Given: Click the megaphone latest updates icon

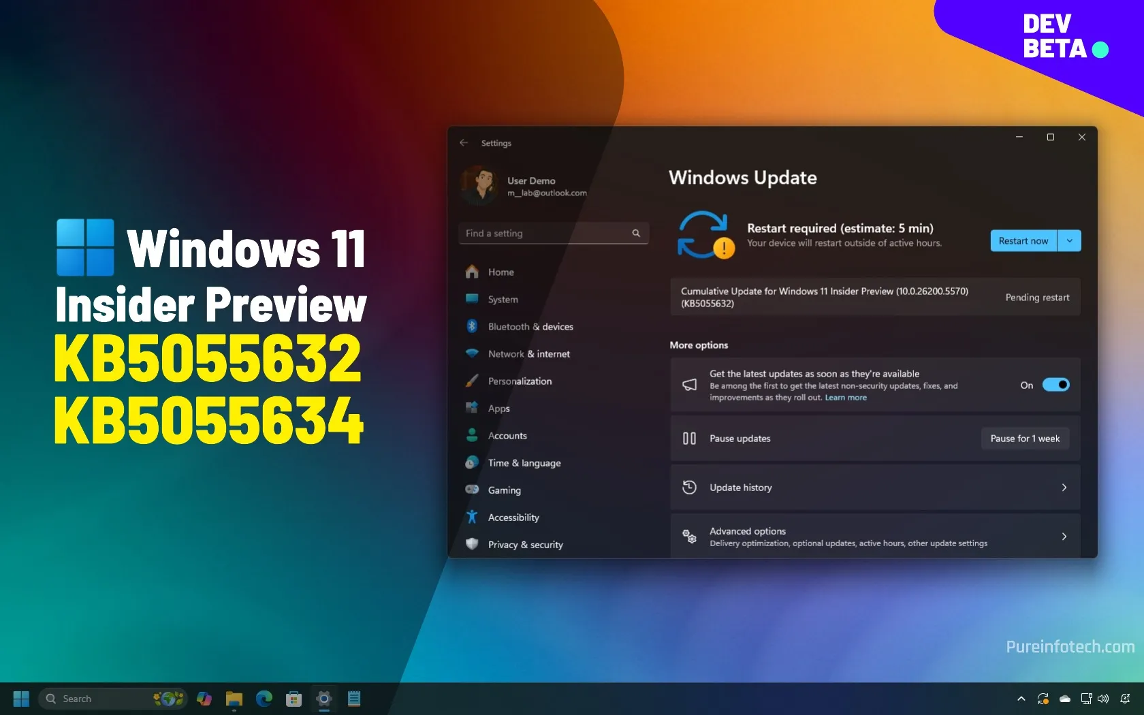Looking at the screenshot, I should [x=689, y=385].
